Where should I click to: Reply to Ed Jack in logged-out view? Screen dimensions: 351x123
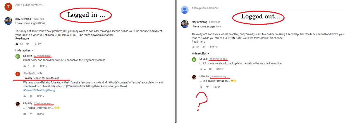point(220,69)
